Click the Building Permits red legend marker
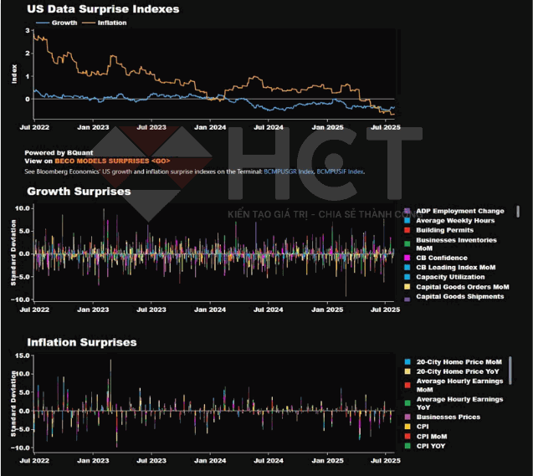The image size is (533, 476). click(x=407, y=230)
